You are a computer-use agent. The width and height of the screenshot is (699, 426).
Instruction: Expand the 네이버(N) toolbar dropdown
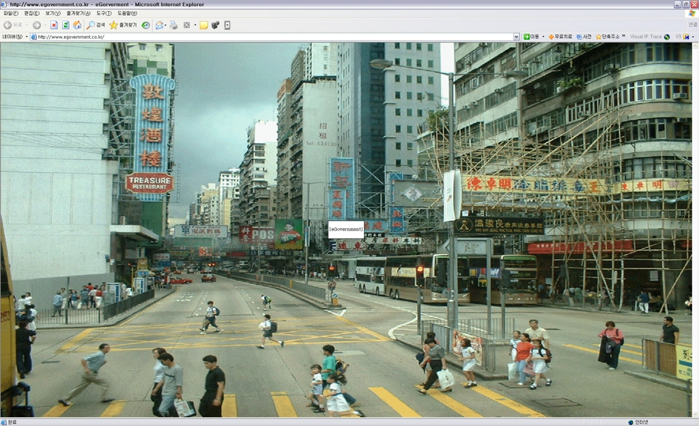point(27,37)
